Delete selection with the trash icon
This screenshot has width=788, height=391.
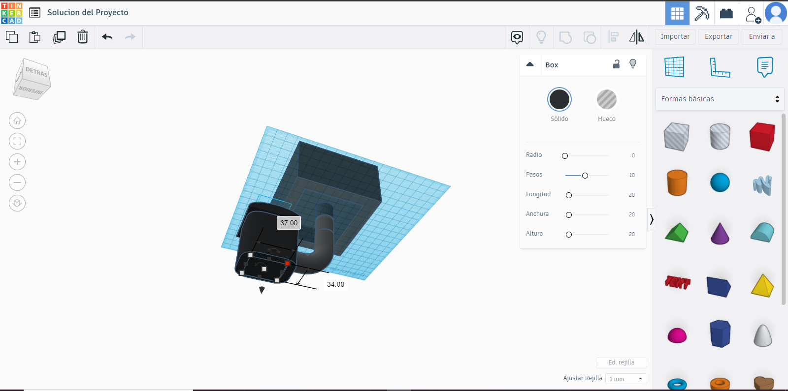83,37
